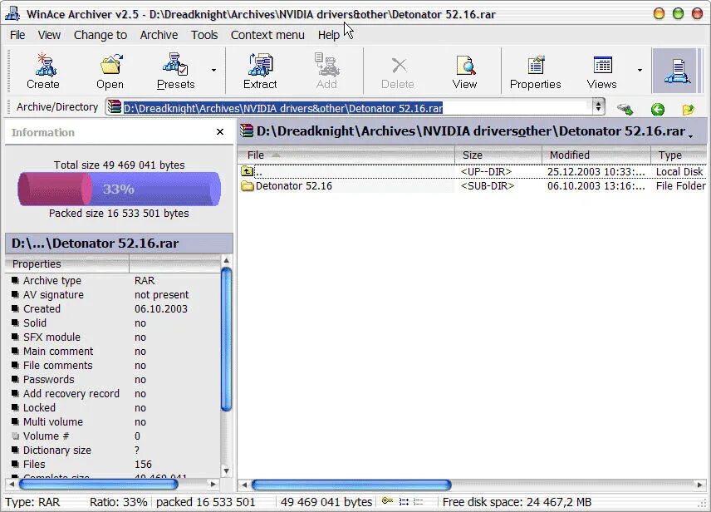This screenshot has width=711, height=512.
Task: Open the Presets dropdown arrow
Action: pyautogui.click(x=213, y=71)
